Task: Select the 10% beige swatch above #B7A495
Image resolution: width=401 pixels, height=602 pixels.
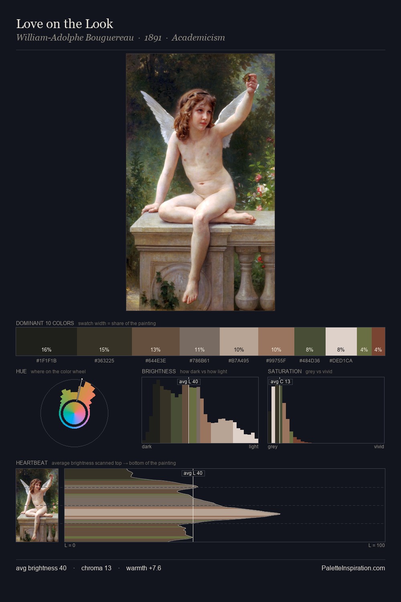Action: [x=239, y=342]
